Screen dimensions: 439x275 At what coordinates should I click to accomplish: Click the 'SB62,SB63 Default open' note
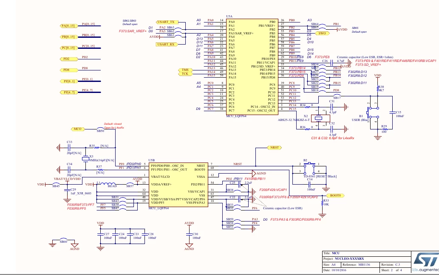(130, 22)
